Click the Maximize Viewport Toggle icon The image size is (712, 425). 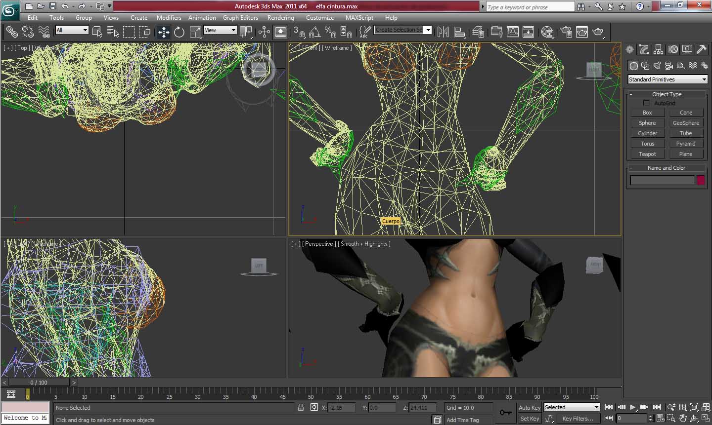pyautogui.click(x=706, y=418)
